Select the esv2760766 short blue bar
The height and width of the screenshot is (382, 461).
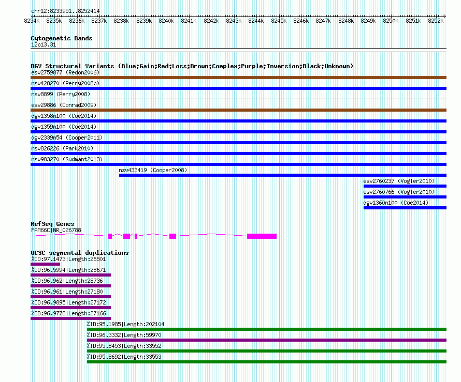(405, 197)
